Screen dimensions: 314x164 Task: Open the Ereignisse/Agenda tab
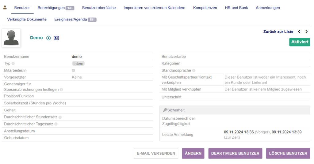(x=75, y=20)
